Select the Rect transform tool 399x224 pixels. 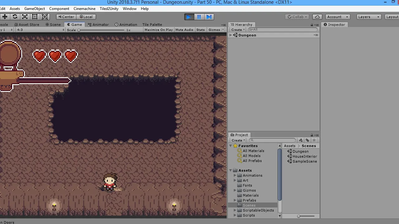click(35, 17)
